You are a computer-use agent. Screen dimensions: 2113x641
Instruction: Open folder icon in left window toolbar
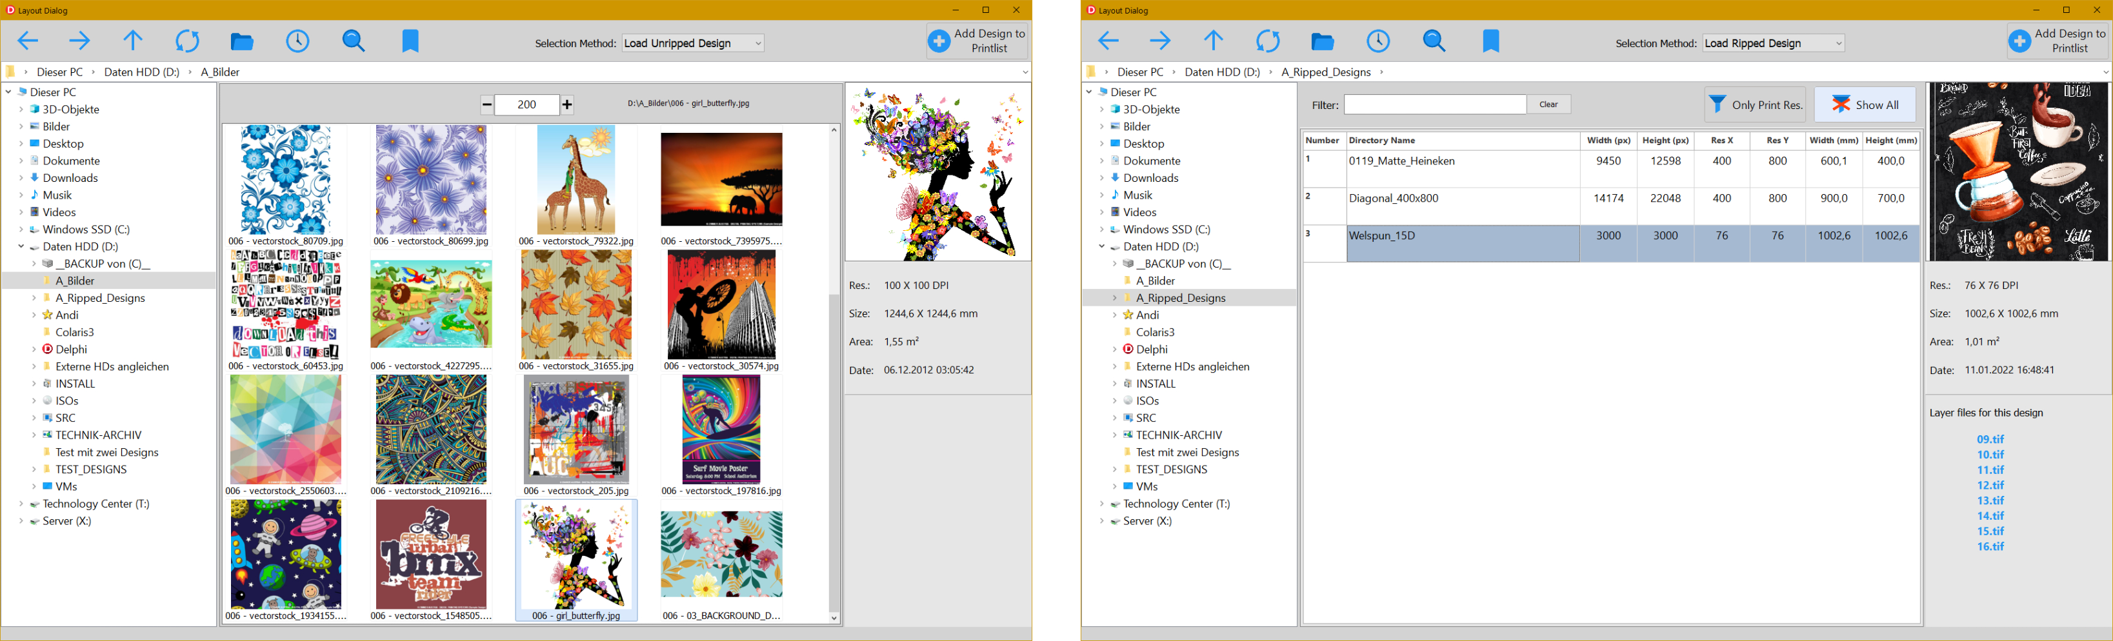(242, 42)
